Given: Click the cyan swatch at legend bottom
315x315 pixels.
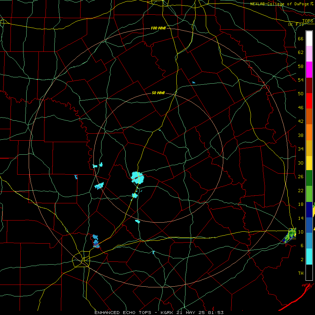Looking at the screenshot, I should (x=309, y=257).
